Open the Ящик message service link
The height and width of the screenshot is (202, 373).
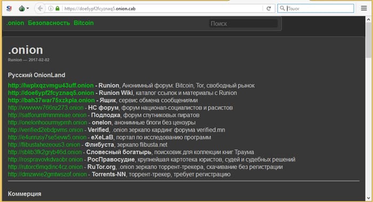pos(51,100)
